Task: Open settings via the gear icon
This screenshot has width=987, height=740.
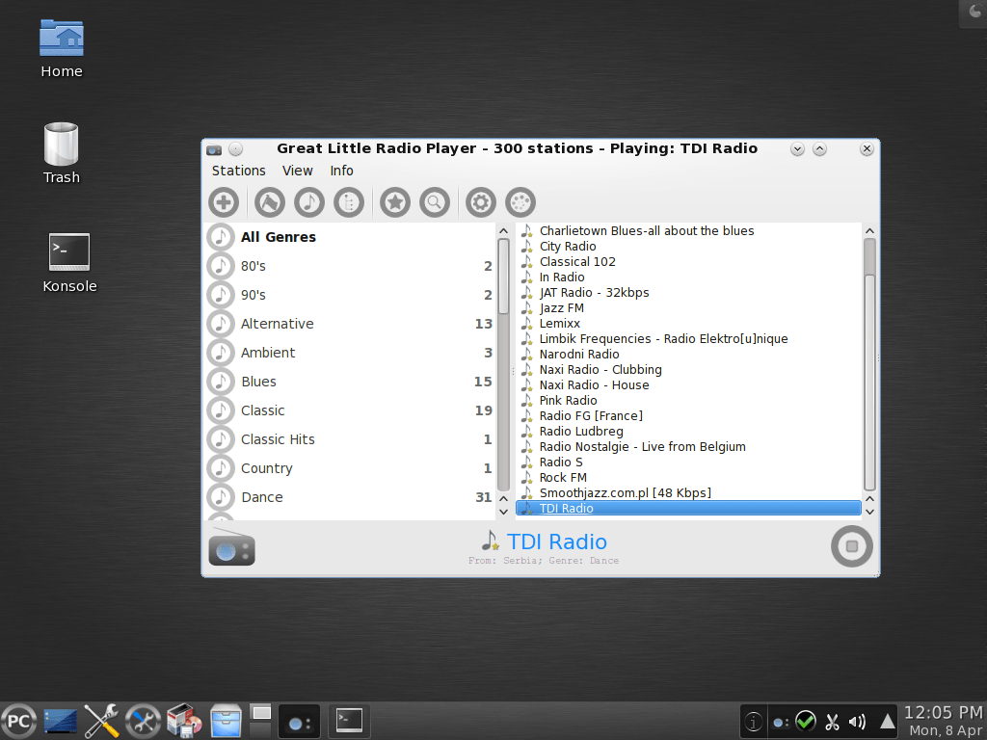Action: coord(480,202)
